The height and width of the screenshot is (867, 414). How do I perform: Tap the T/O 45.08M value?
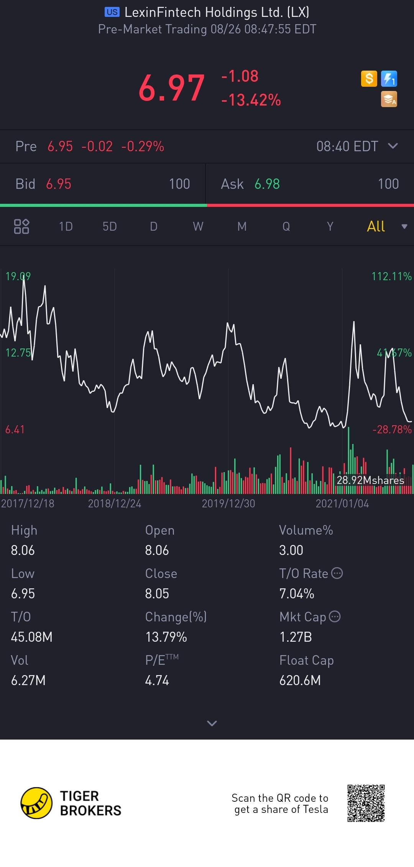point(32,637)
